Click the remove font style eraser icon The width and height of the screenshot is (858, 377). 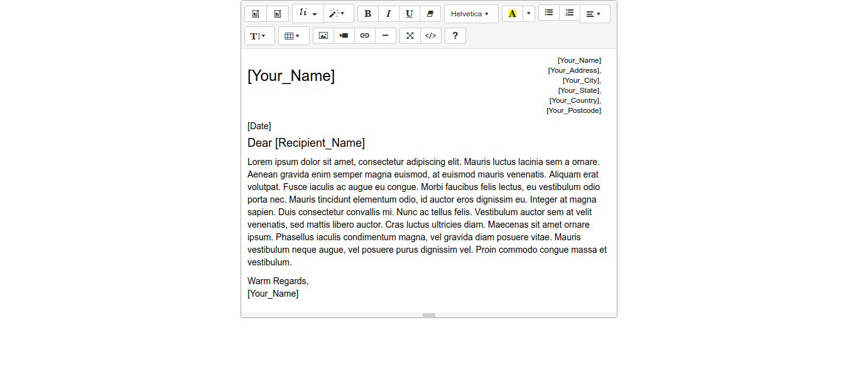(x=430, y=14)
